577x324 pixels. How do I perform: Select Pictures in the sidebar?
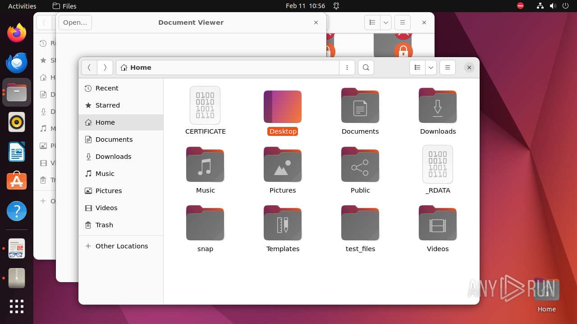[121, 191]
